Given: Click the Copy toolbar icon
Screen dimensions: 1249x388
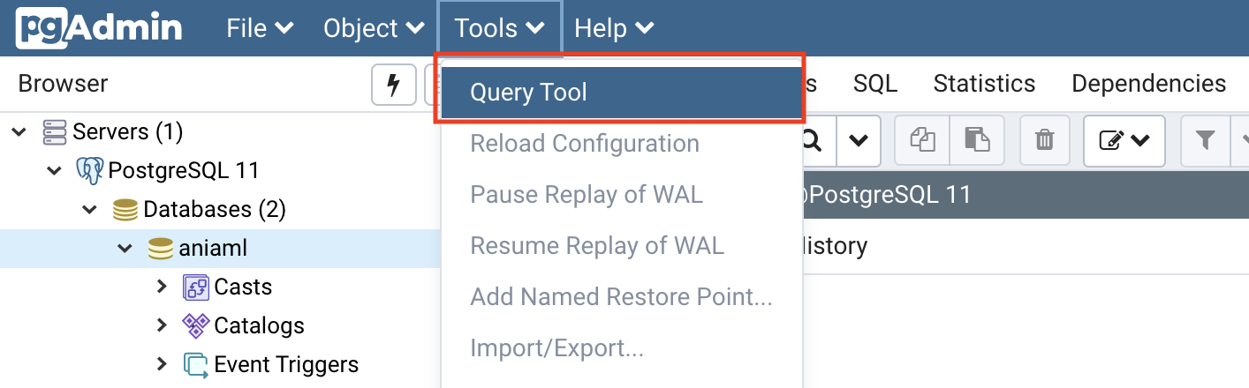Looking at the screenshot, I should [921, 140].
